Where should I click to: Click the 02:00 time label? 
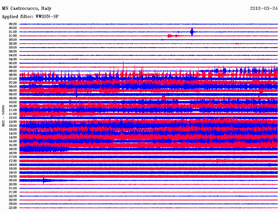click(x=13, y=40)
